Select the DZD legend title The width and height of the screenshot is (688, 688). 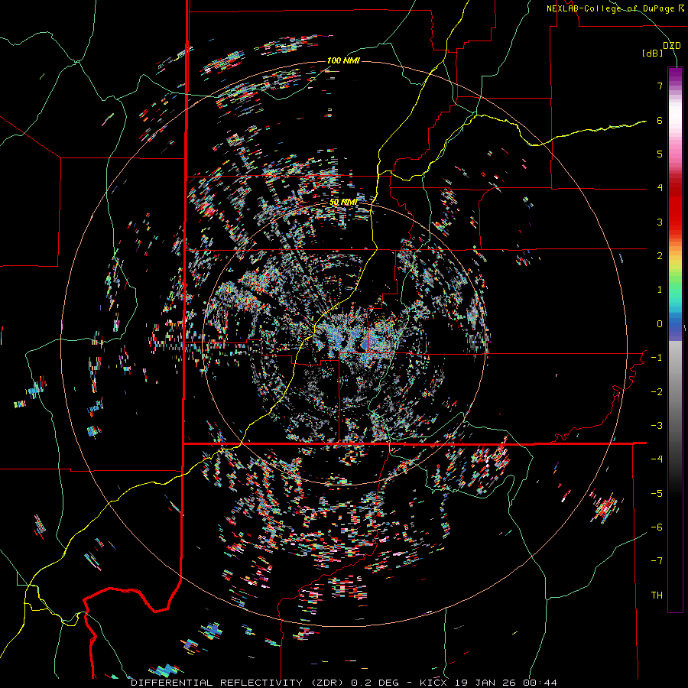(672, 46)
